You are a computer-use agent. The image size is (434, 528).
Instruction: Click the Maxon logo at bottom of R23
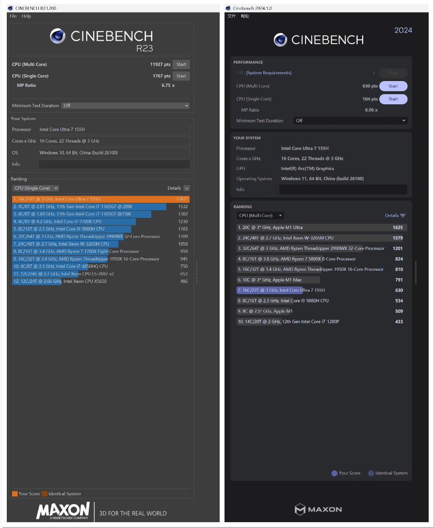pyautogui.click(x=63, y=511)
